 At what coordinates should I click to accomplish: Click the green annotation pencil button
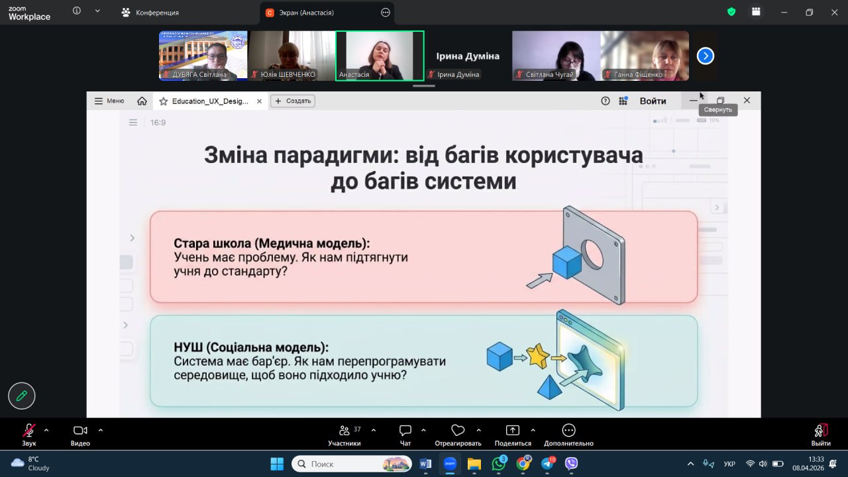pos(22,396)
